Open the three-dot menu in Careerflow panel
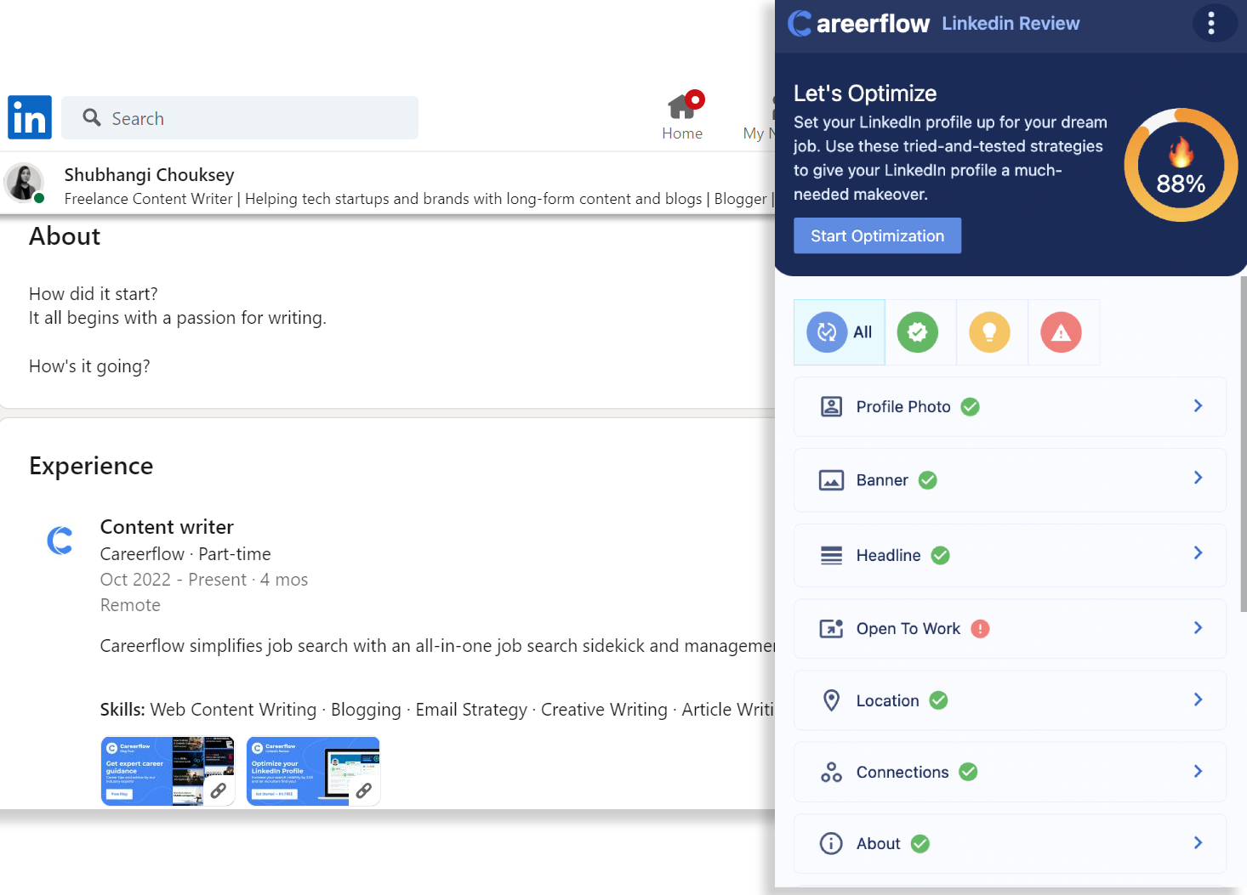Viewport: 1247px width, 895px height. point(1211,23)
